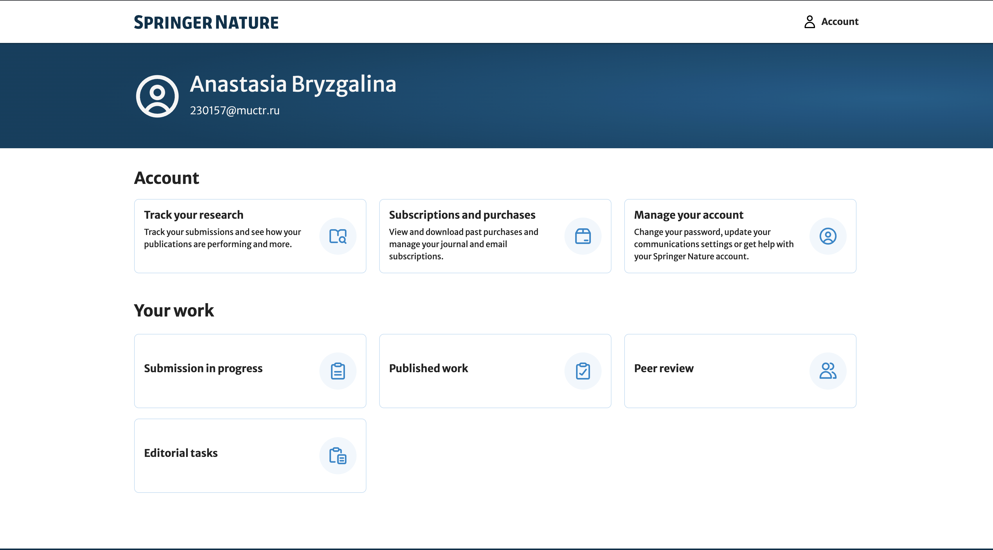
Task: Open the Published work card
Action: tap(495, 370)
